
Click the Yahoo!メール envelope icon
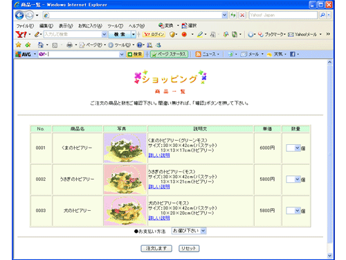point(291,35)
